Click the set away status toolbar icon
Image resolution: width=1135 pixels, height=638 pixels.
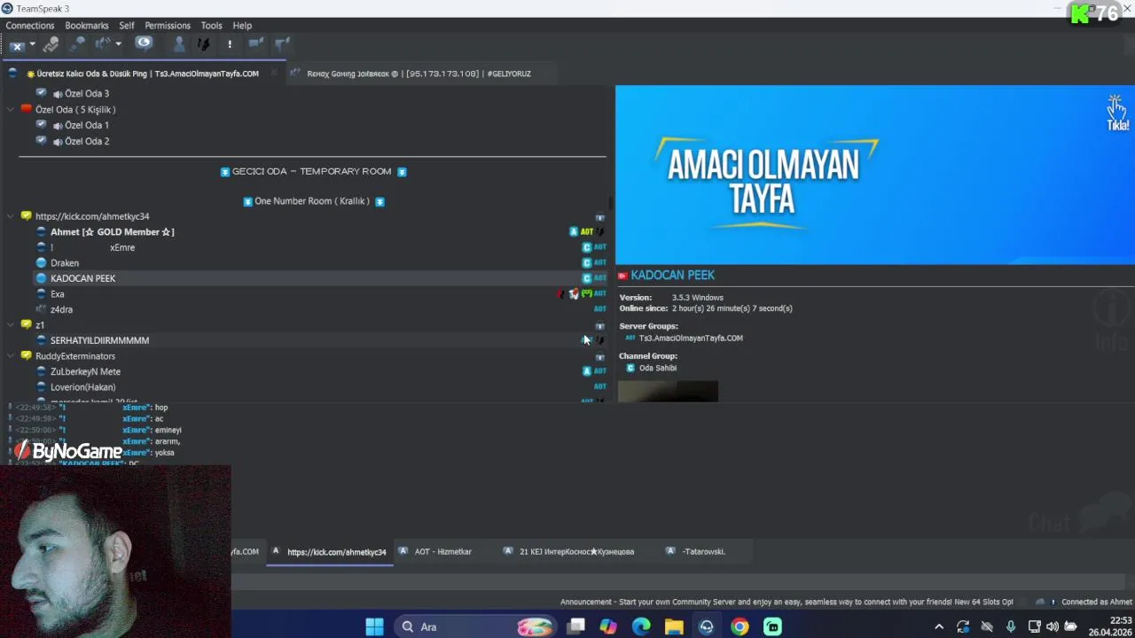tap(103, 43)
